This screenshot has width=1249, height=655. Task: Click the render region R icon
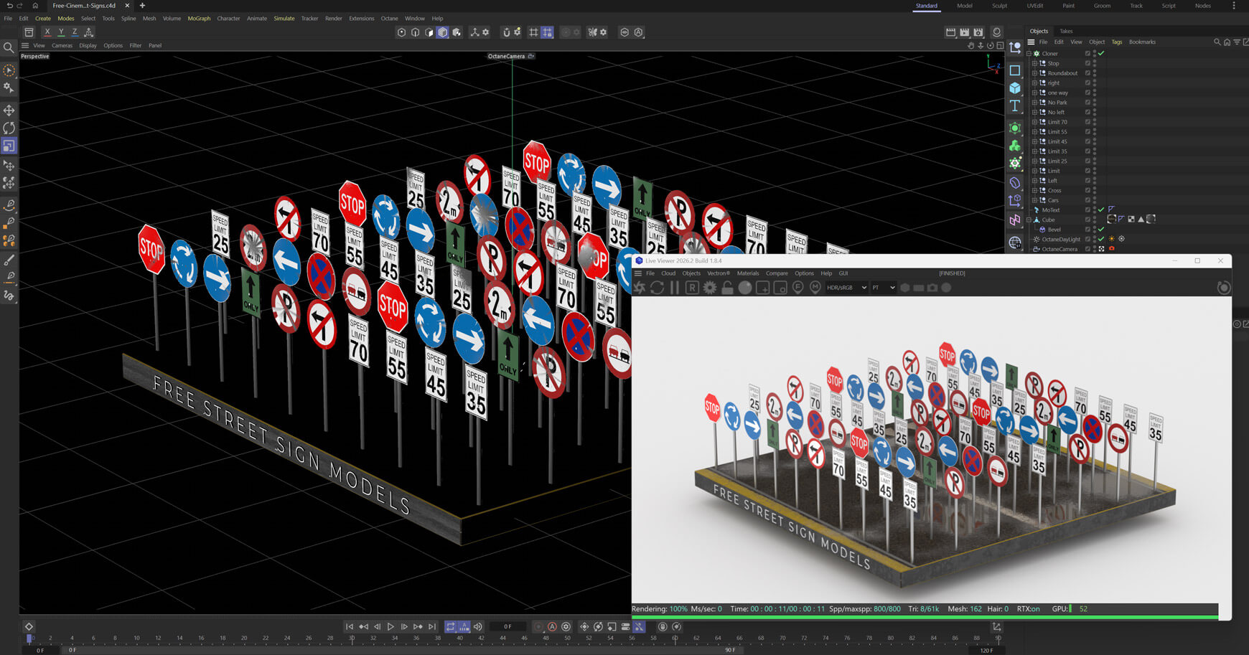click(x=692, y=288)
